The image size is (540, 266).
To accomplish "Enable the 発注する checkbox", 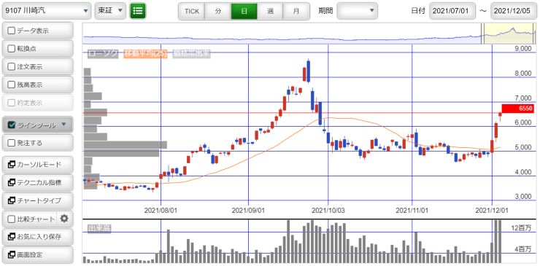I will [x=11, y=143].
